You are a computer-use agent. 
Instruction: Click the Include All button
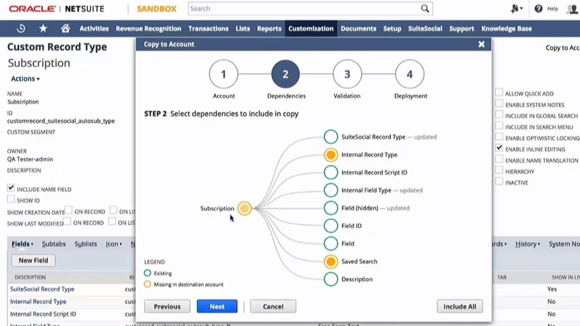tap(460, 306)
